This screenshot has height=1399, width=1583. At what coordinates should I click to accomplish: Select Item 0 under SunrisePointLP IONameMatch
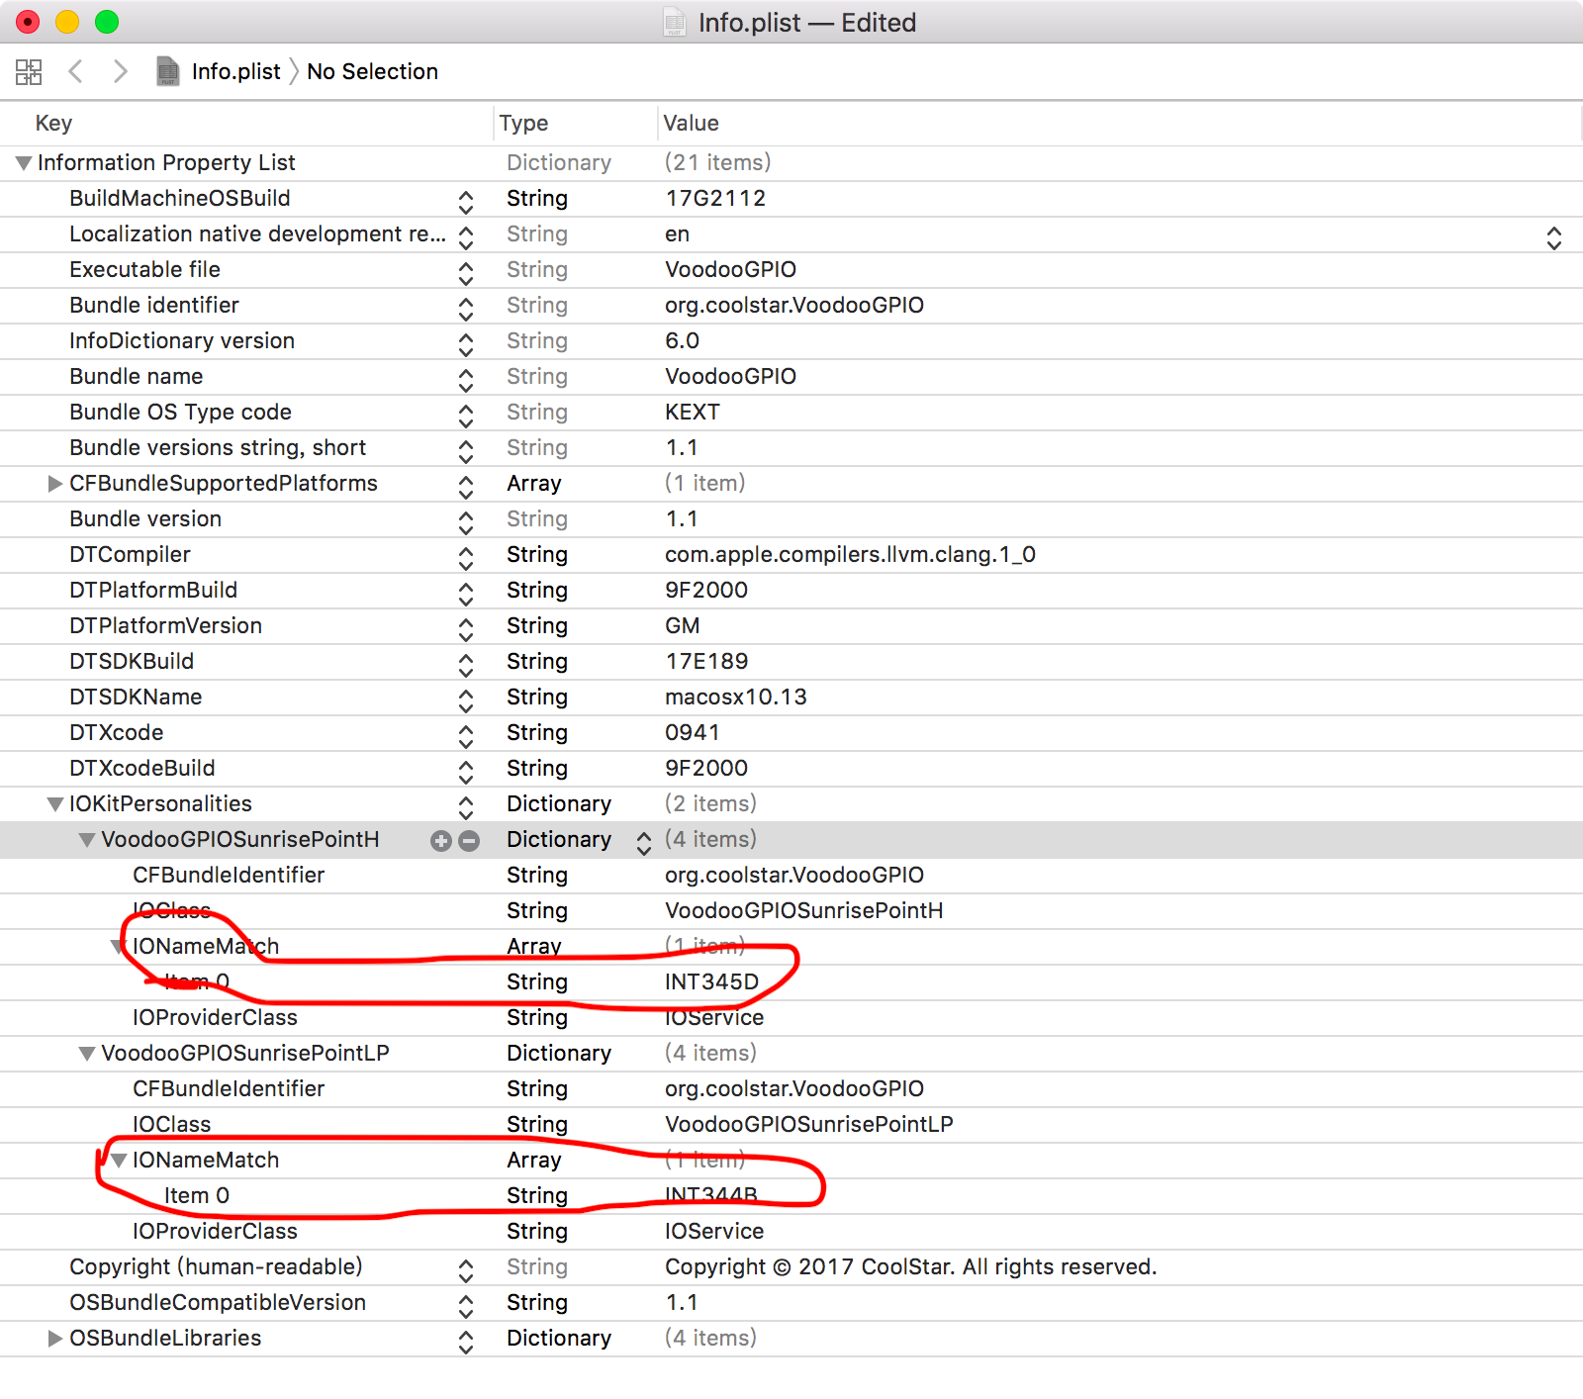[197, 1195]
